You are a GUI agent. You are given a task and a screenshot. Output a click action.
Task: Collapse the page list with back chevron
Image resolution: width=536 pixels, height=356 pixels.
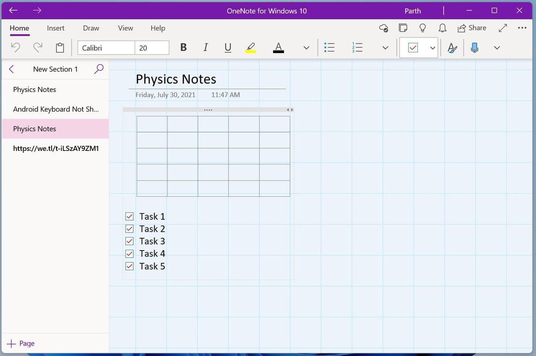click(11, 69)
